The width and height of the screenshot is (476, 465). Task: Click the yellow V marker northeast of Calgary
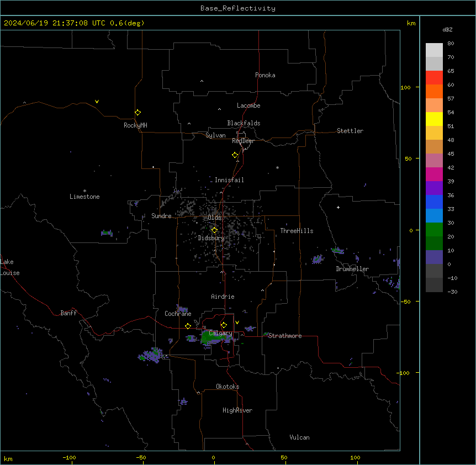pyautogui.click(x=237, y=323)
